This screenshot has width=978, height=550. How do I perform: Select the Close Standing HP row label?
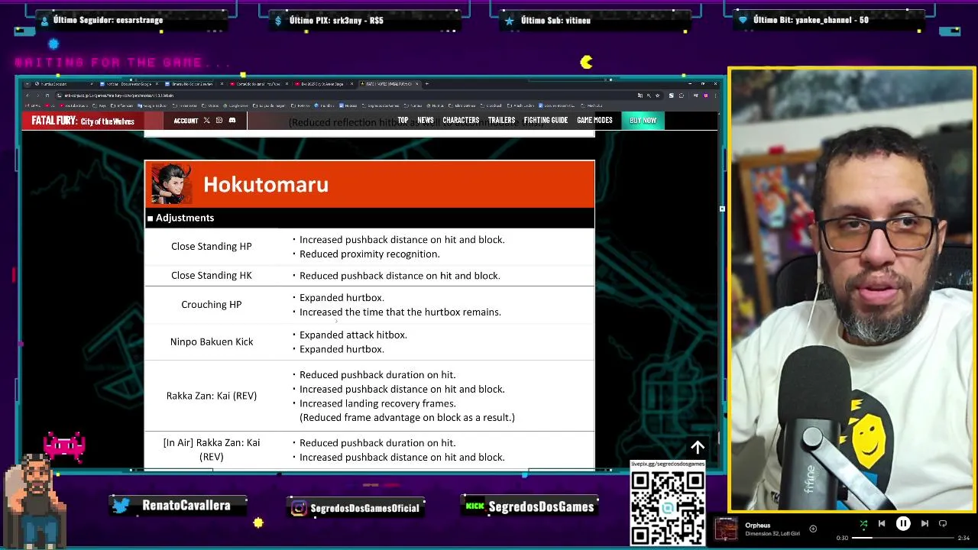click(212, 246)
